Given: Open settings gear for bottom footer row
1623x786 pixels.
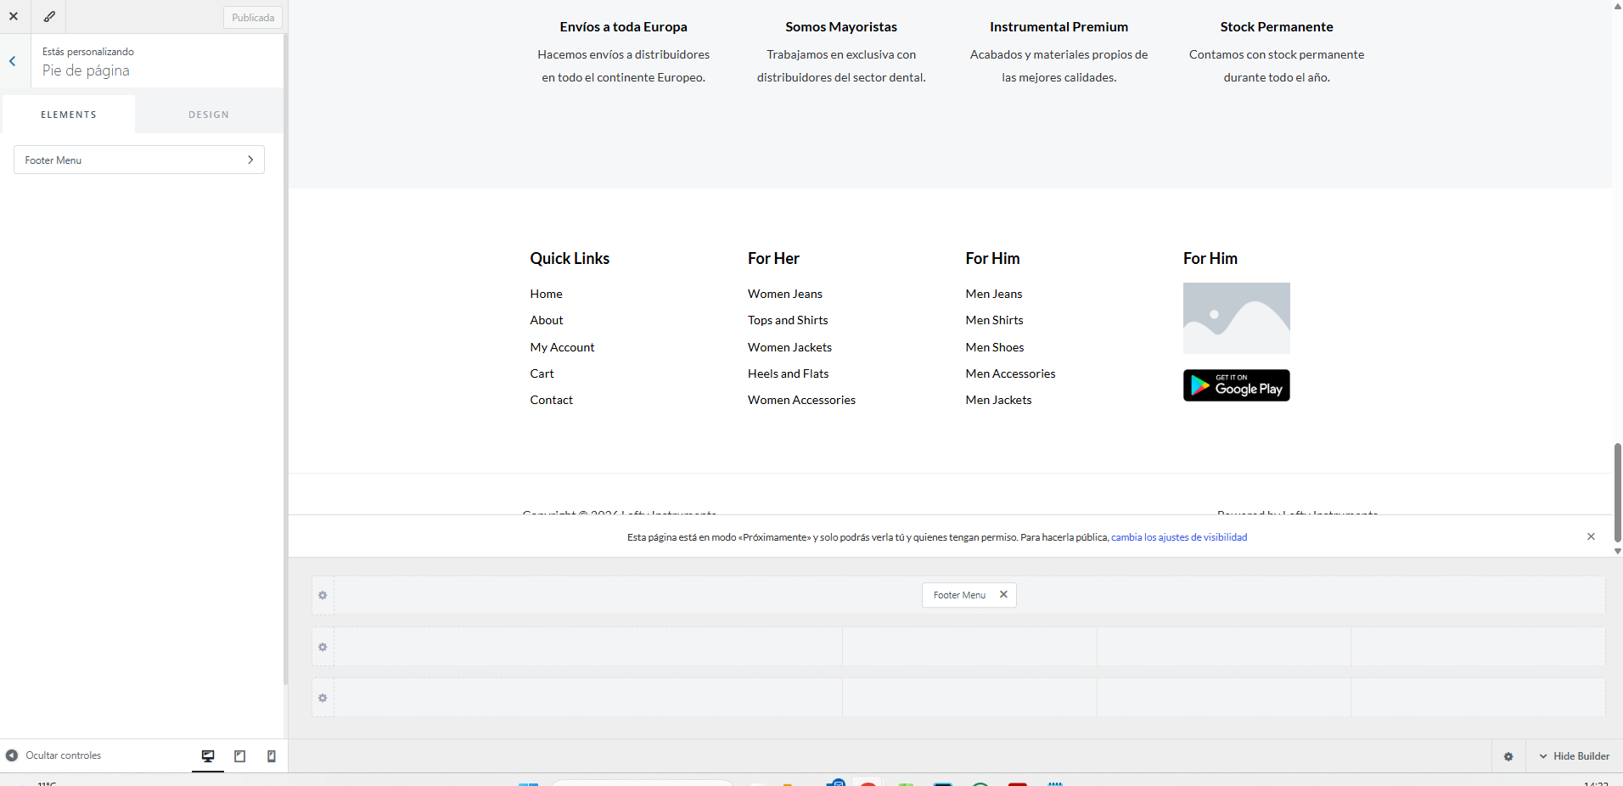Looking at the screenshot, I should [323, 699].
